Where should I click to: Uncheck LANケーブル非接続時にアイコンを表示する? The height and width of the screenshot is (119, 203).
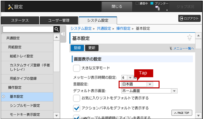tap(76, 117)
